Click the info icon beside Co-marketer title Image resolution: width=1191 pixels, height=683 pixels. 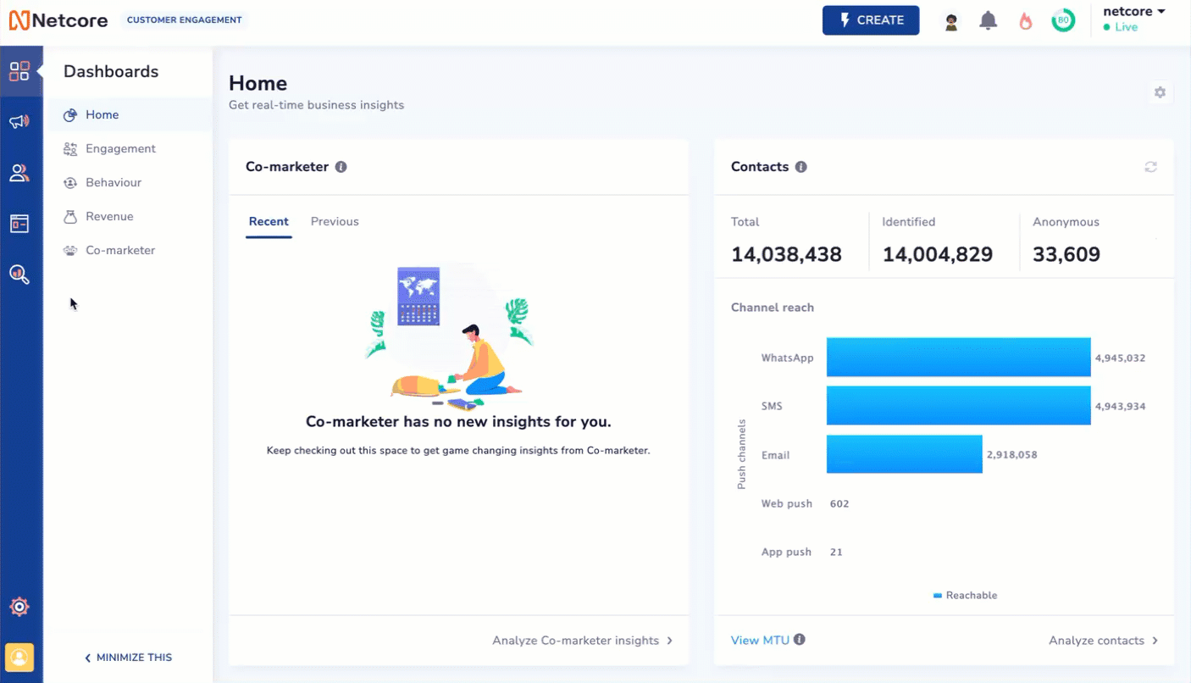pos(341,167)
